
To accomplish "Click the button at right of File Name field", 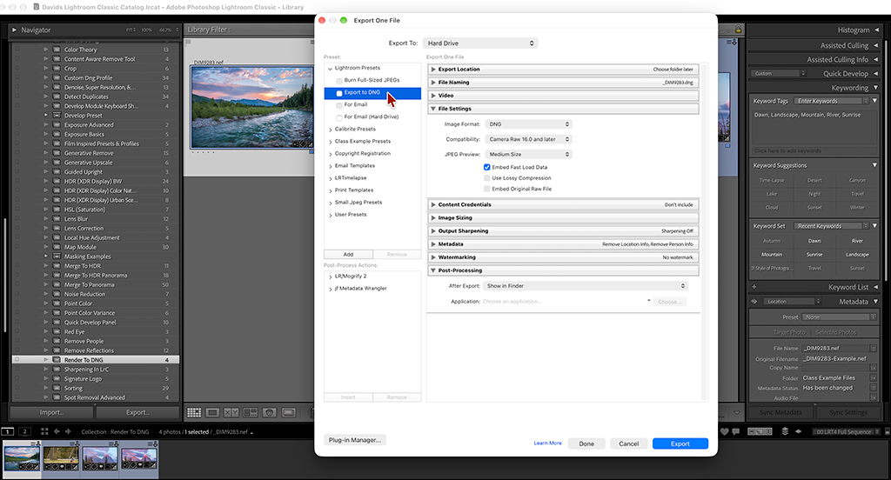I will click(x=874, y=348).
